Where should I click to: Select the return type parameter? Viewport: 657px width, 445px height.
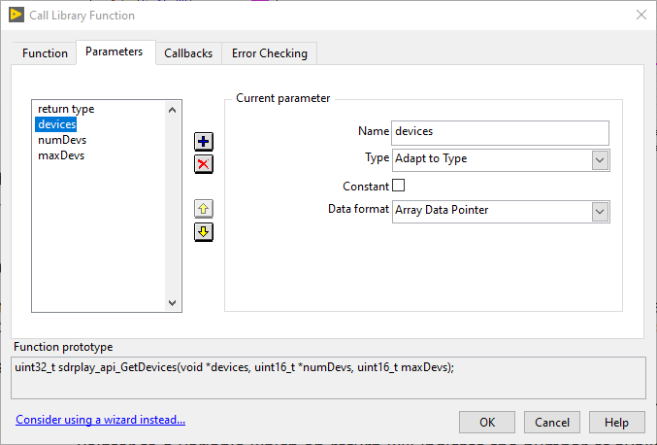(x=66, y=109)
